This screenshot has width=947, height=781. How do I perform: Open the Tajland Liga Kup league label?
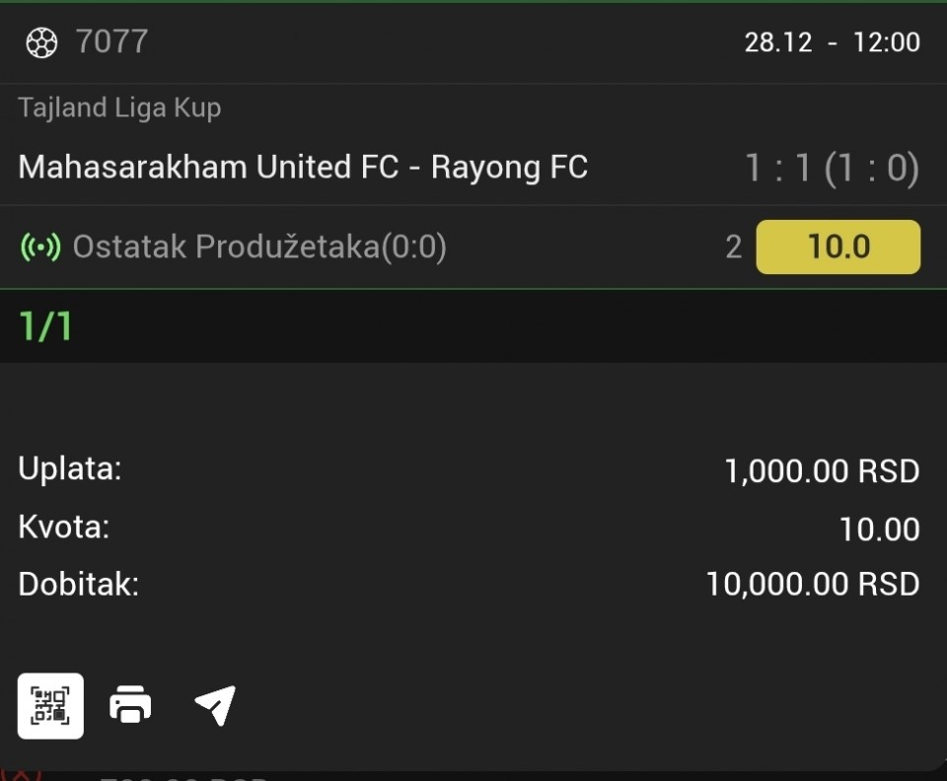[119, 107]
